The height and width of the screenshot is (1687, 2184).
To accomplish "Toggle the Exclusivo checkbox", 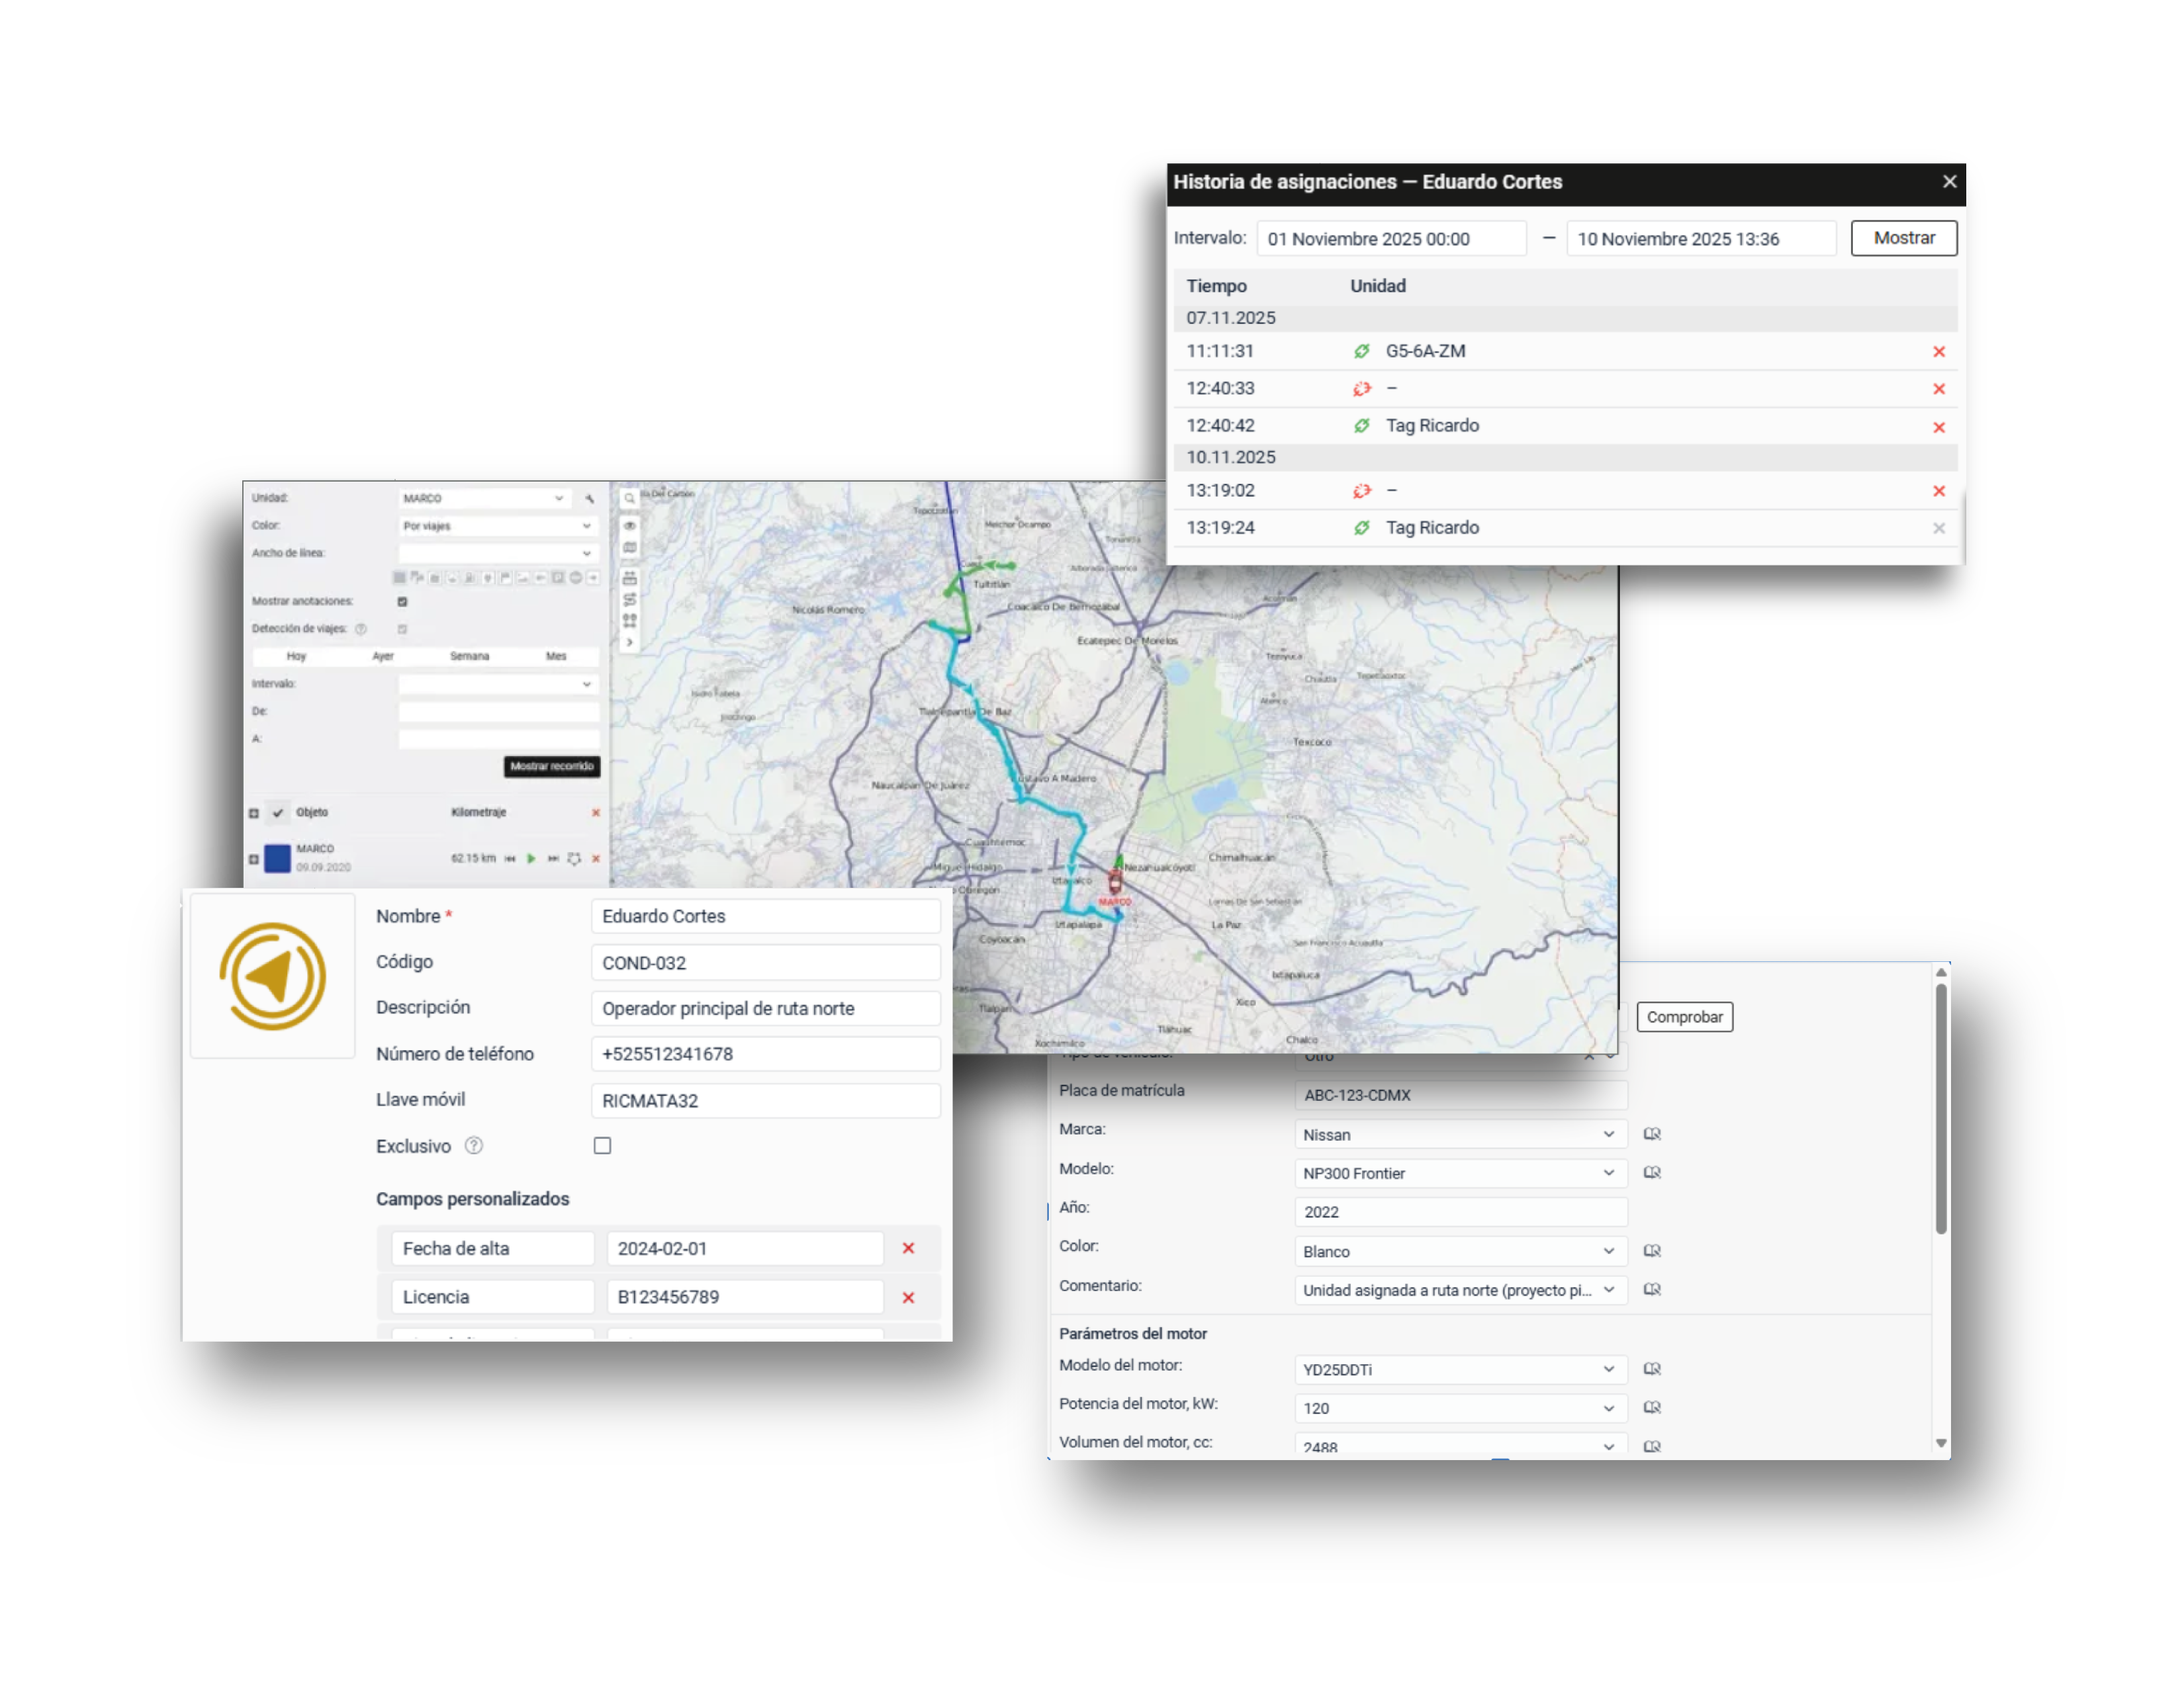I will click(602, 1146).
